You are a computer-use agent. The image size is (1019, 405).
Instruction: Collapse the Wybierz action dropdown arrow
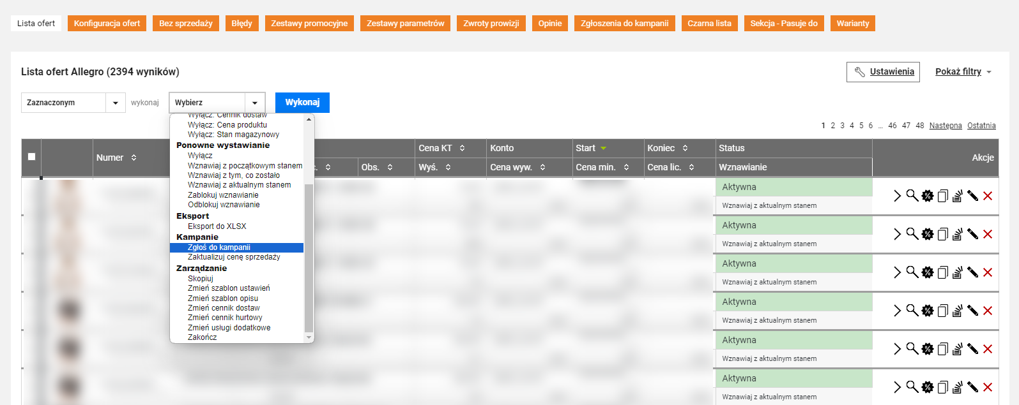[x=255, y=103]
